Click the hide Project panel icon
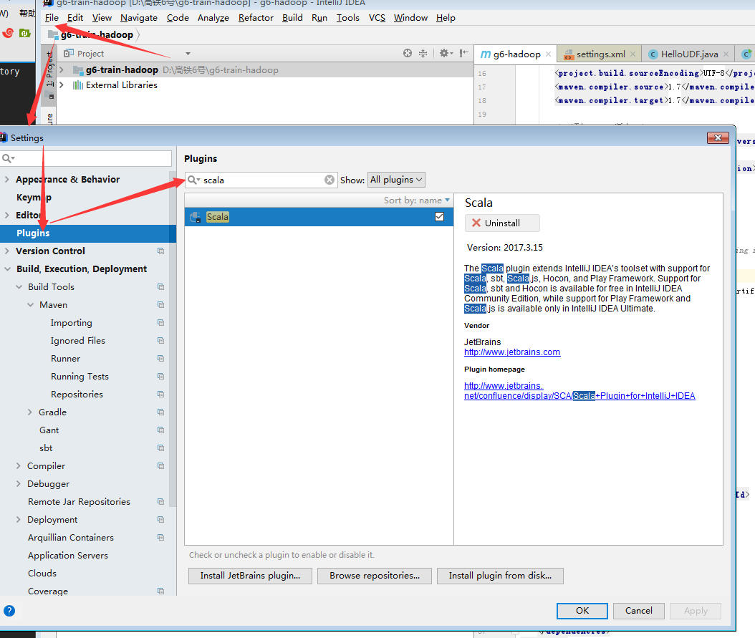The height and width of the screenshot is (638, 755). point(463,53)
